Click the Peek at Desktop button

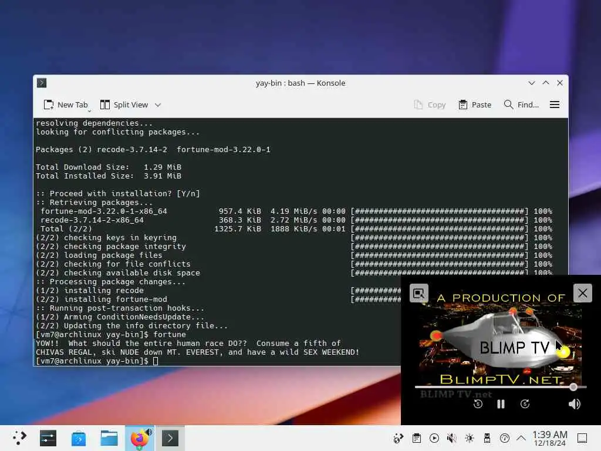582,438
